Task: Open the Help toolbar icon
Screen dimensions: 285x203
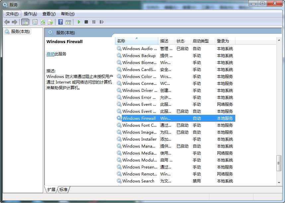Action: (x=60, y=22)
